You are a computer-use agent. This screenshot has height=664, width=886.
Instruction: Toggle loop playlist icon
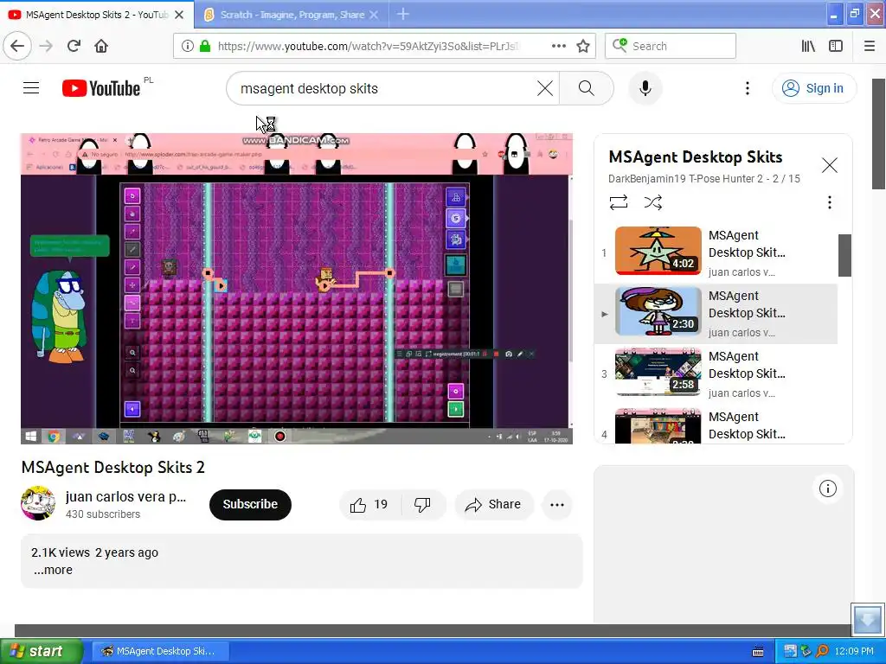click(618, 202)
